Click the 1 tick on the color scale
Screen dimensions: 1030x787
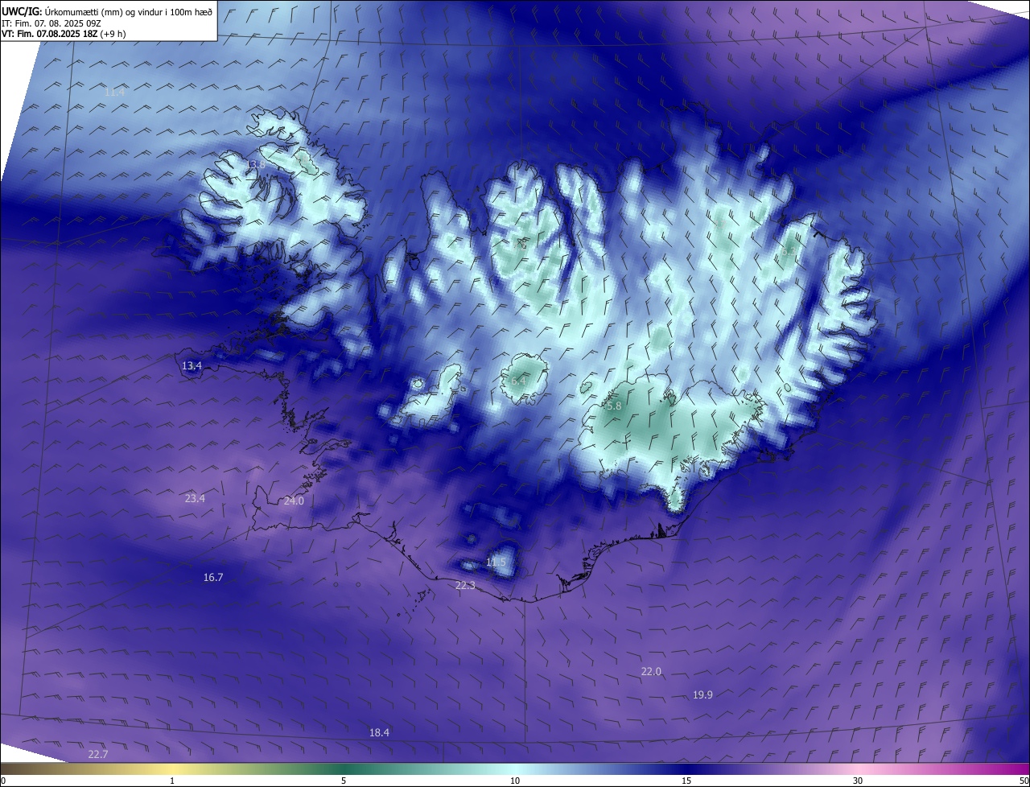pyautogui.click(x=172, y=781)
